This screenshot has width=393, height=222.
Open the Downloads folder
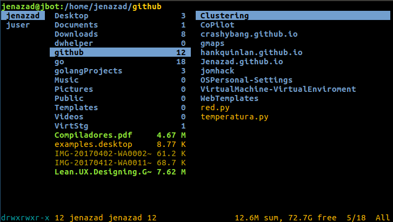coord(121,34)
